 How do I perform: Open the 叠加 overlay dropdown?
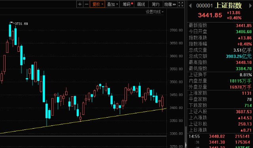tap(112, 4)
